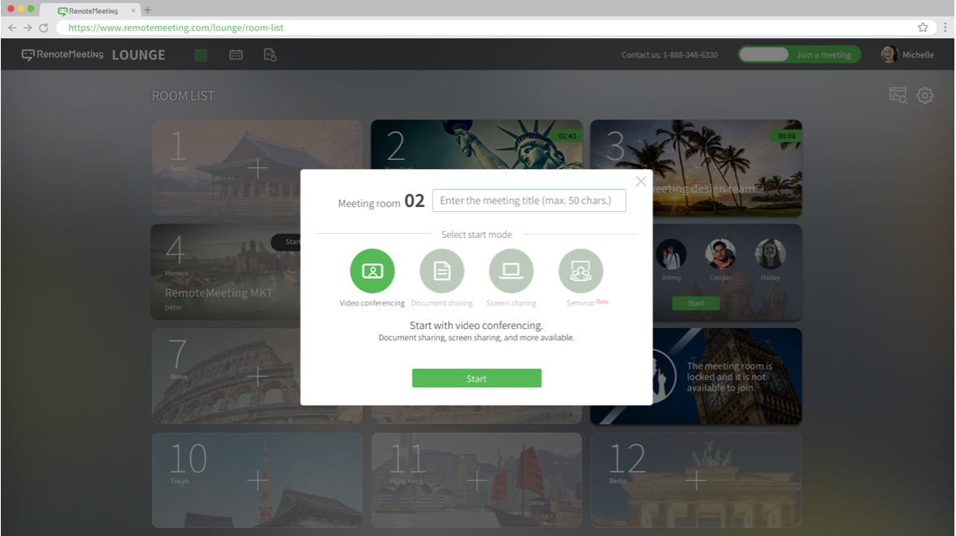Open the lounge settings gear icon
This screenshot has width=956, height=536.
pos(925,96)
